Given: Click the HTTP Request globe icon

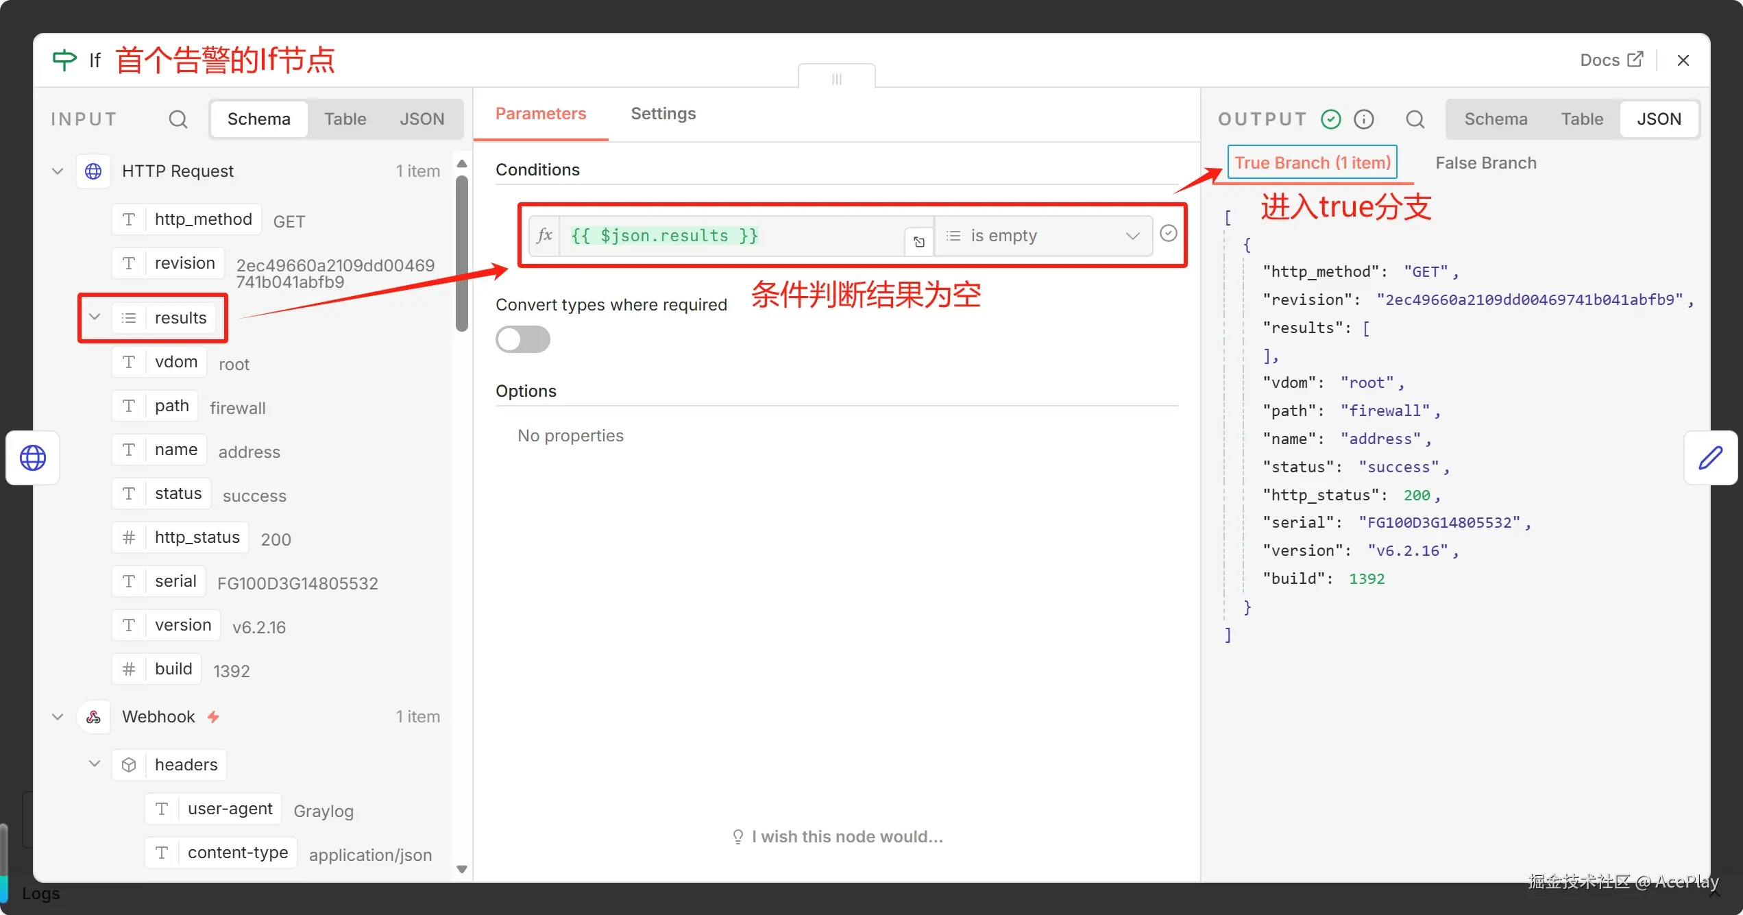Looking at the screenshot, I should [x=94, y=171].
